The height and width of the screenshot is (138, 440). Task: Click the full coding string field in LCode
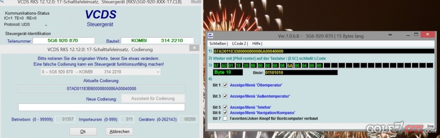tap(323, 51)
